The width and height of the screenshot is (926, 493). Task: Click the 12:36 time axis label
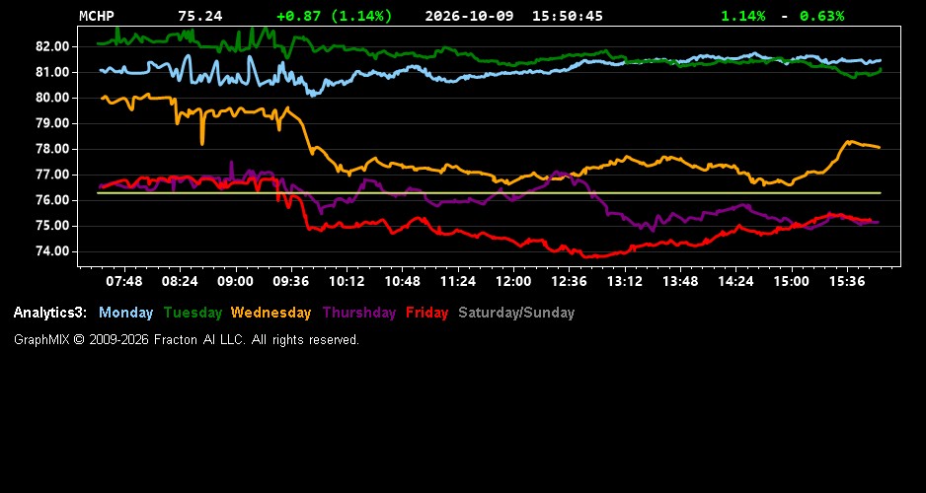pyautogui.click(x=569, y=282)
